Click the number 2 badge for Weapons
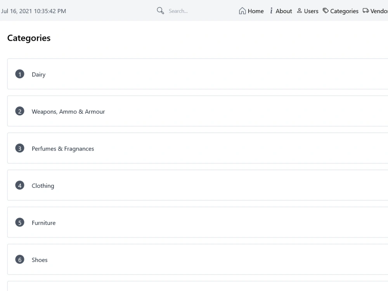Viewport: 388px width, 291px height. 20,111
